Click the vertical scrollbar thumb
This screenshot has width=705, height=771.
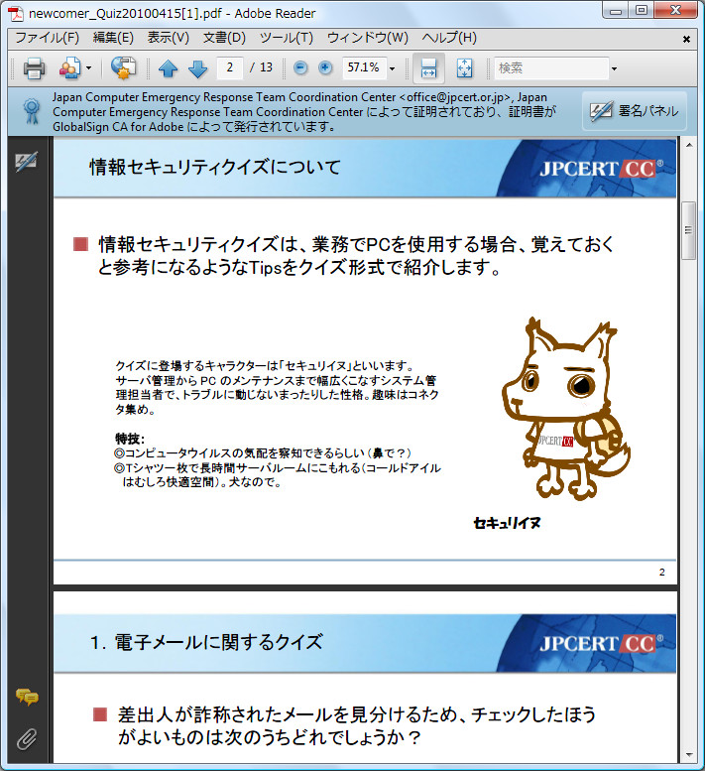coord(689,230)
